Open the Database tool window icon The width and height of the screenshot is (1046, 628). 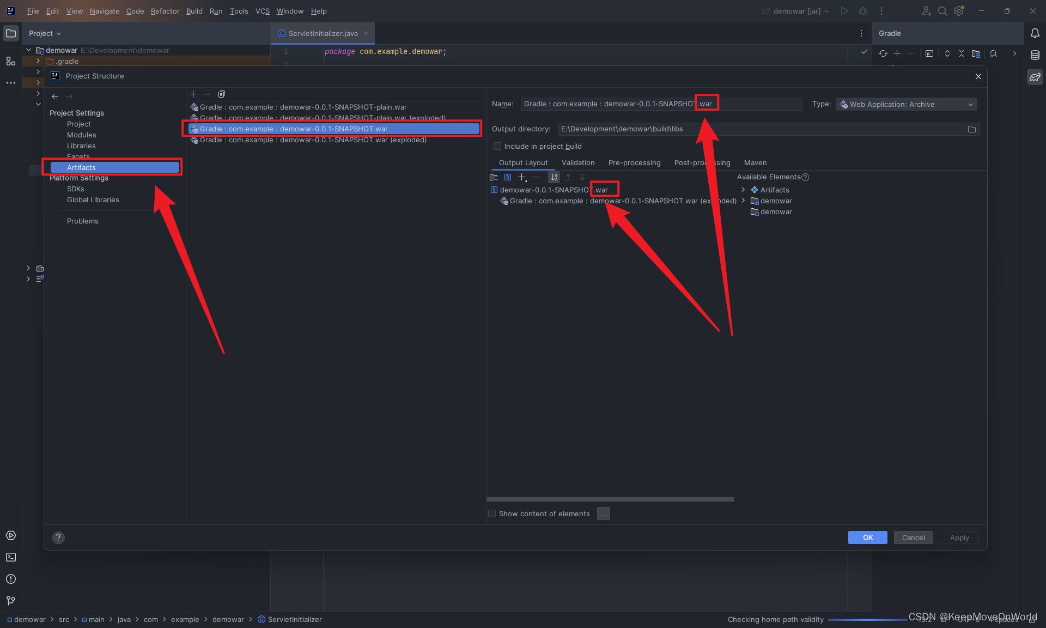[1035, 55]
